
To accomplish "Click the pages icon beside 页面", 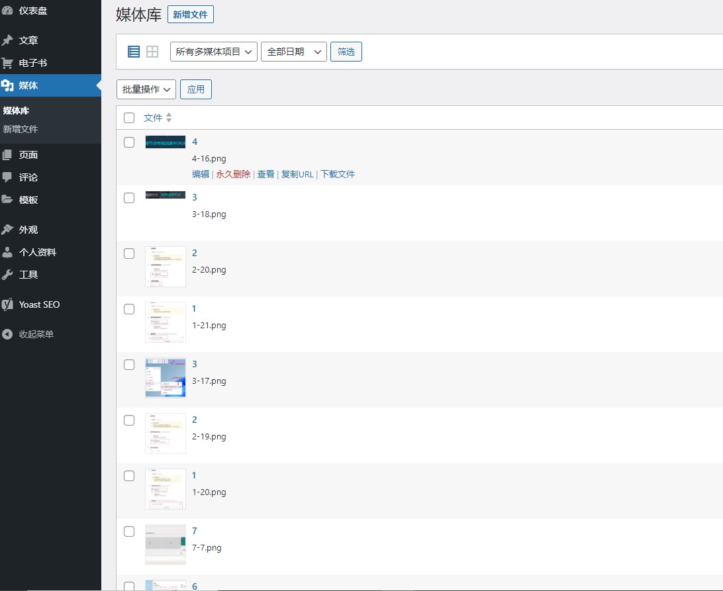I will coord(7,154).
